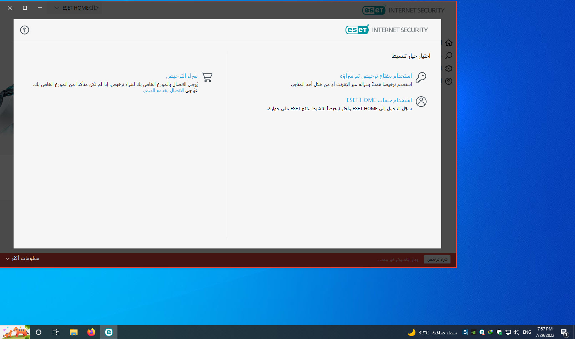Open the notification center icon
The height and width of the screenshot is (339, 575).
564,332
